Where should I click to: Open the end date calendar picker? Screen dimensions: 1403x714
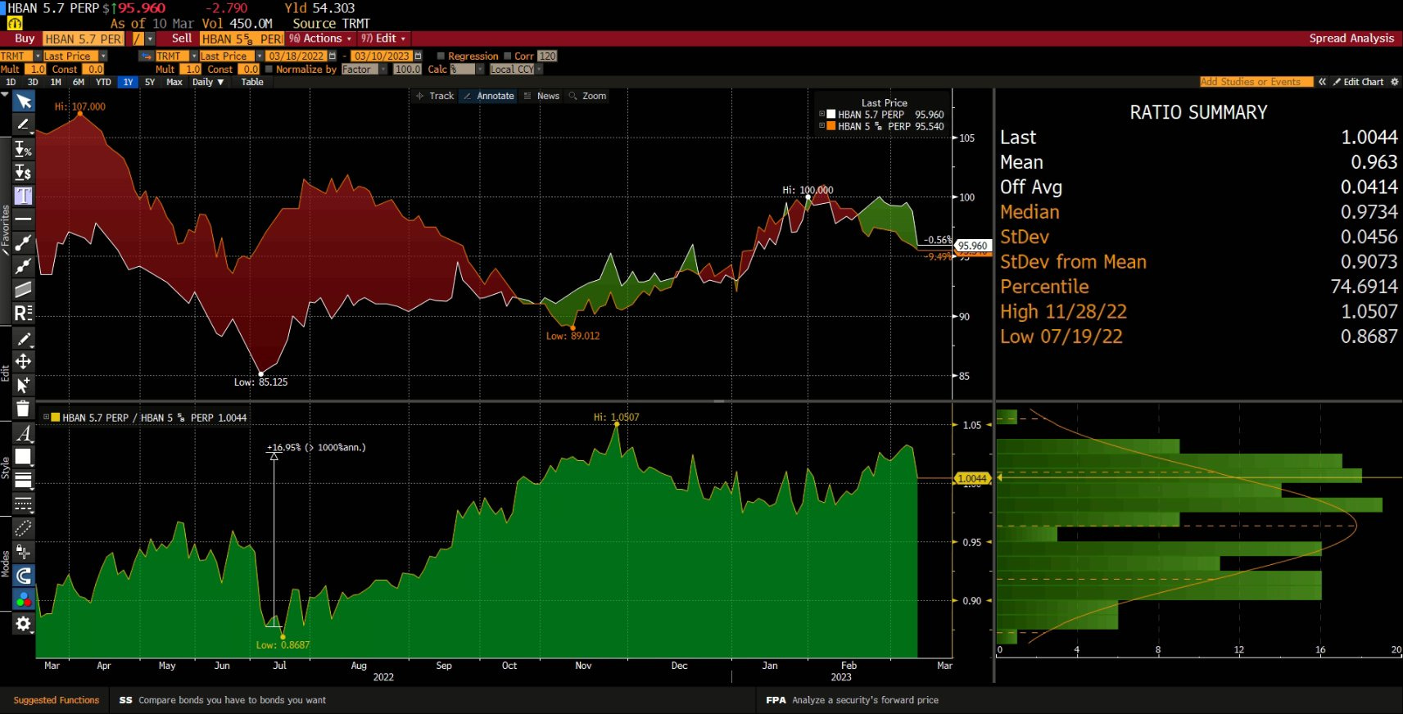[418, 56]
